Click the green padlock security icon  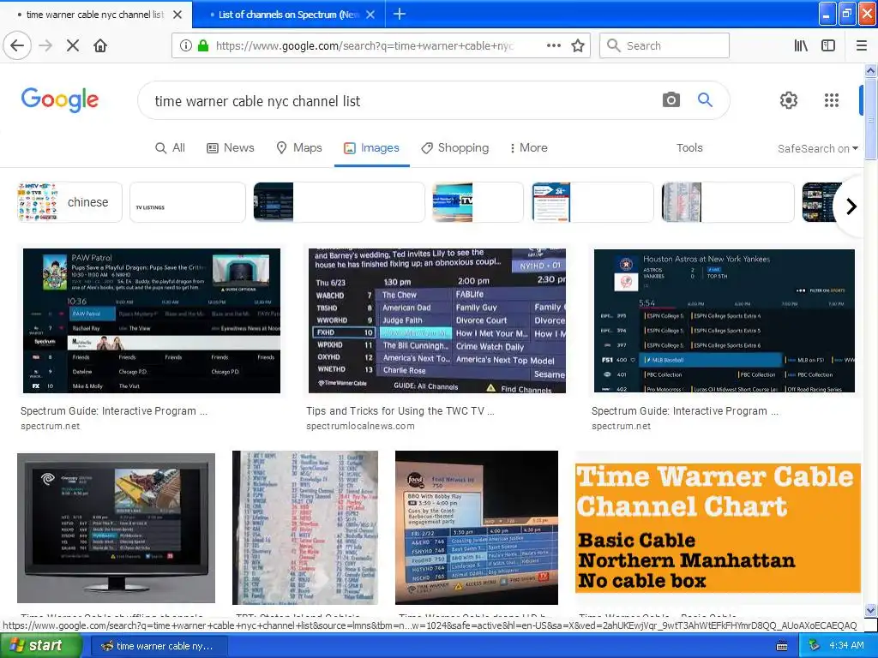coord(202,45)
